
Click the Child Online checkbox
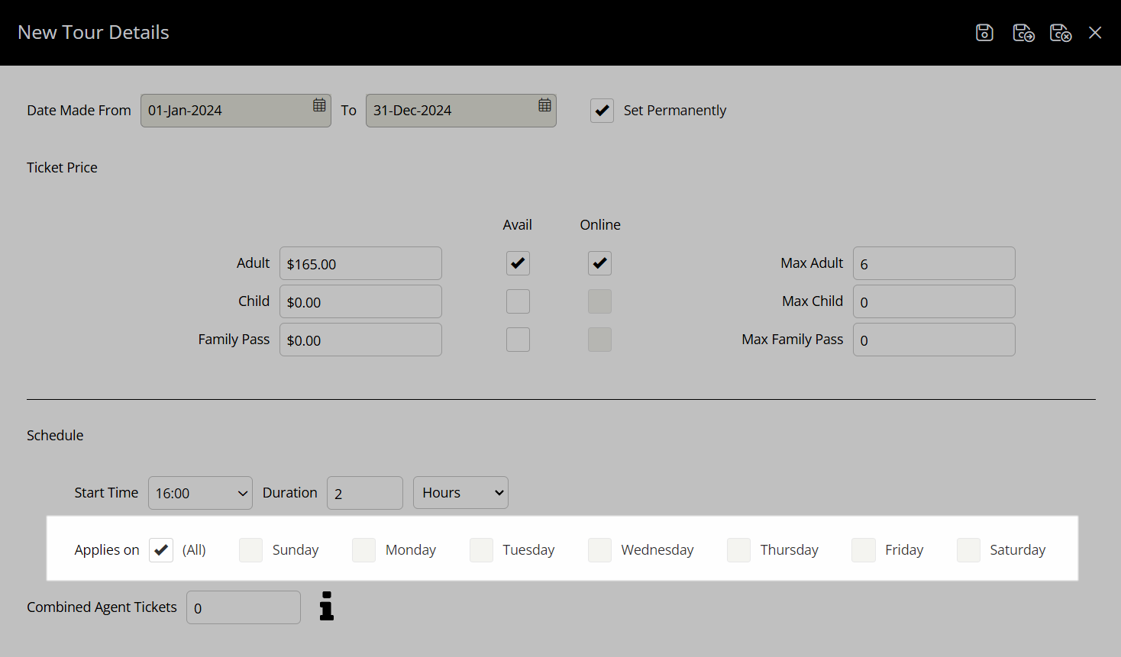[599, 301]
